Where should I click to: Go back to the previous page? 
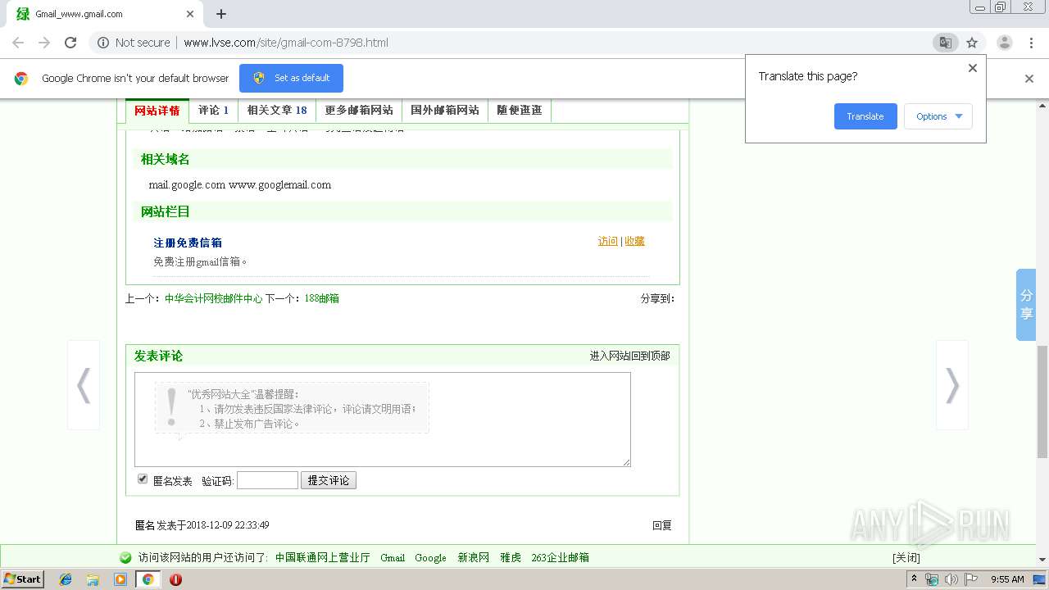click(18, 43)
